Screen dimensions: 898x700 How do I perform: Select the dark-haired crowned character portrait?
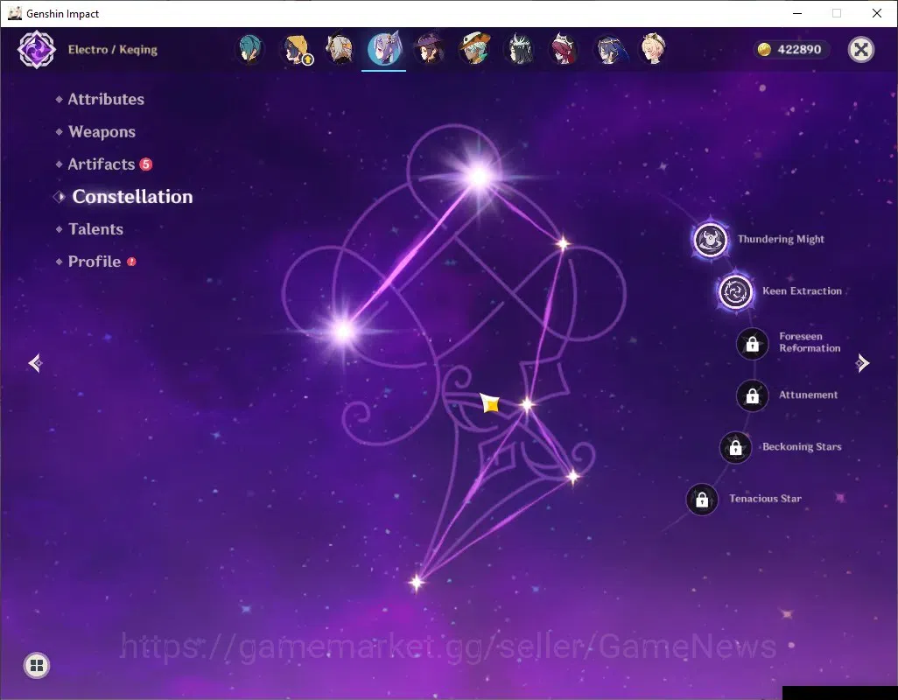click(520, 49)
